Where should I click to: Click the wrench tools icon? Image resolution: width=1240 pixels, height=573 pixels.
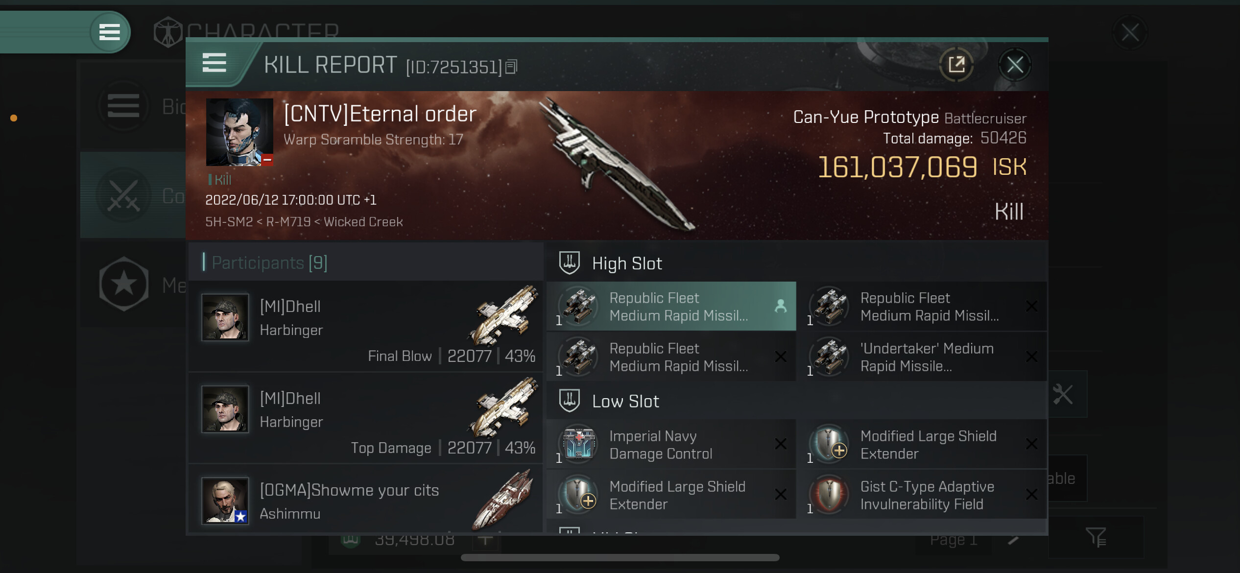[x=1062, y=394]
